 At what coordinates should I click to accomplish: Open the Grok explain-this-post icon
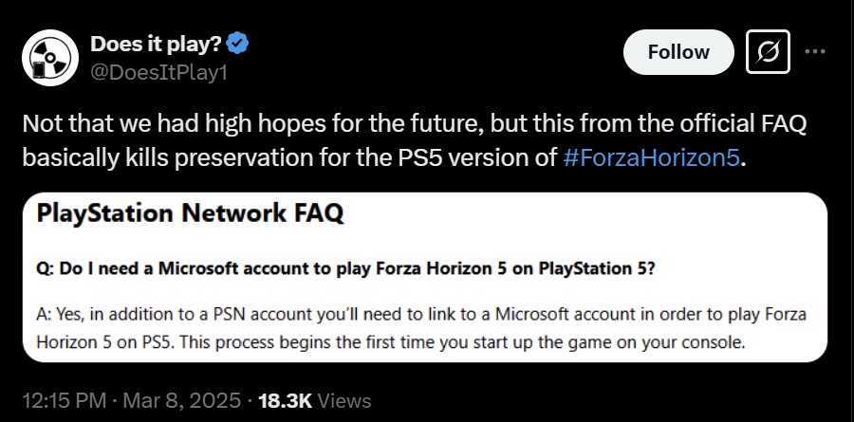[x=768, y=52]
